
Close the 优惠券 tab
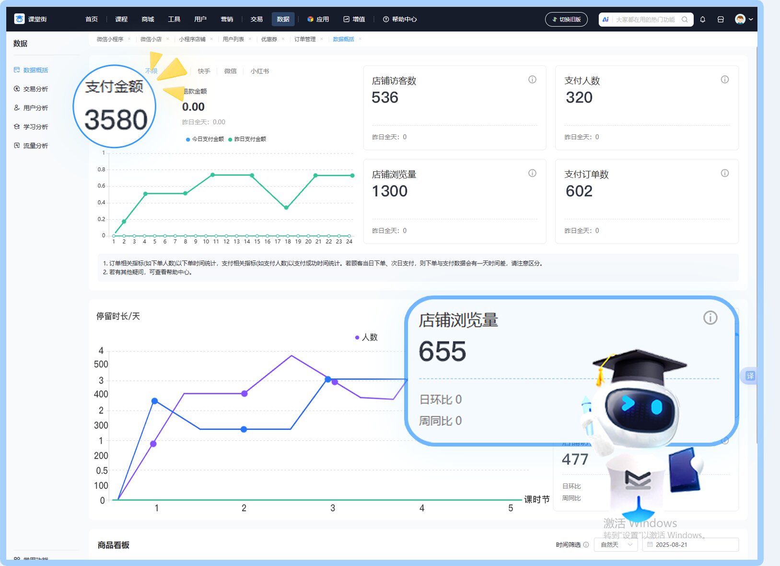283,39
